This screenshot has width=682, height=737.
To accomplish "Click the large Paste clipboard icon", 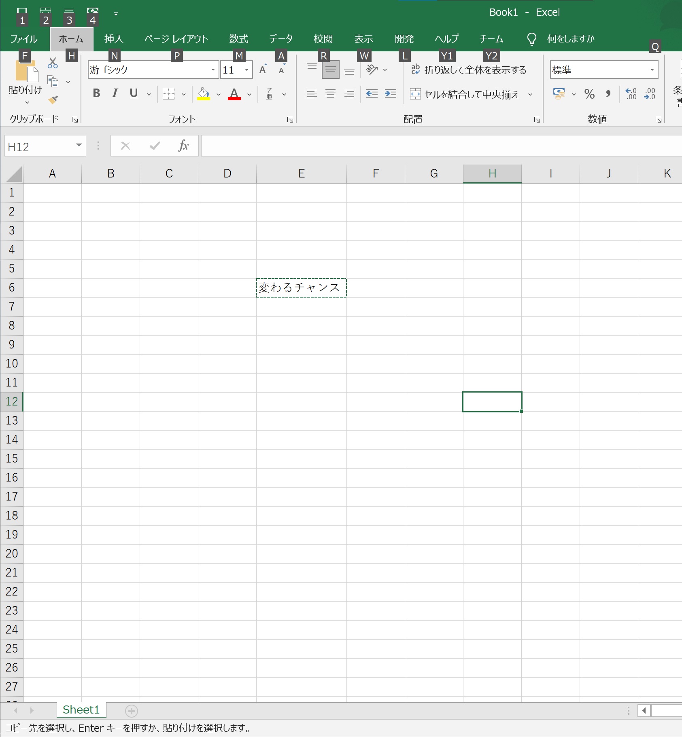I will coord(26,70).
